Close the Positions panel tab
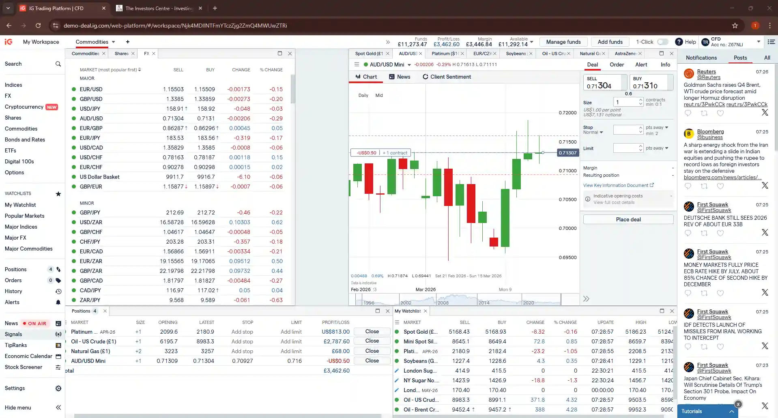This screenshot has width=778, height=418. click(105, 311)
